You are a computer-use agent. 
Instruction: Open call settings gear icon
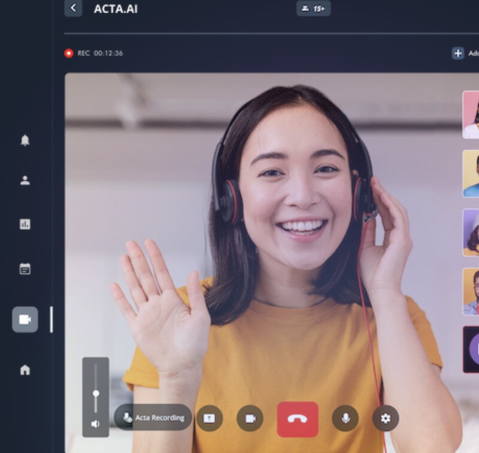pyautogui.click(x=386, y=418)
